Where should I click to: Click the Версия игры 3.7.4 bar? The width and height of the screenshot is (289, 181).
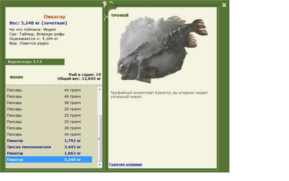35,62
